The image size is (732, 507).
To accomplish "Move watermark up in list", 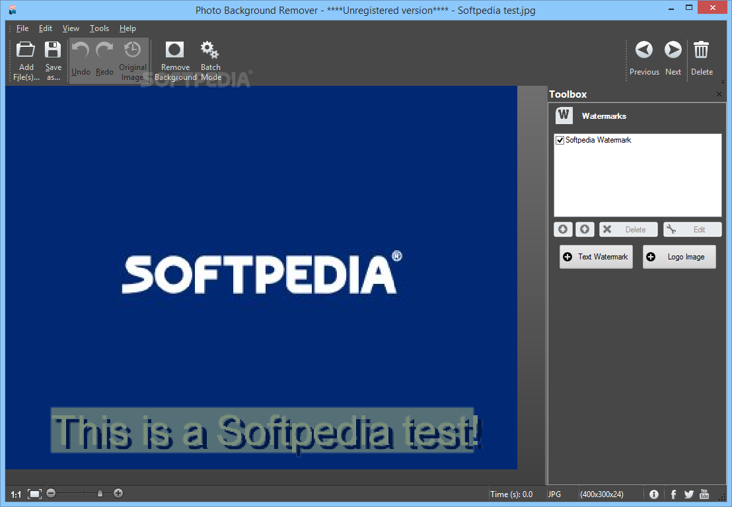I will tap(563, 230).
